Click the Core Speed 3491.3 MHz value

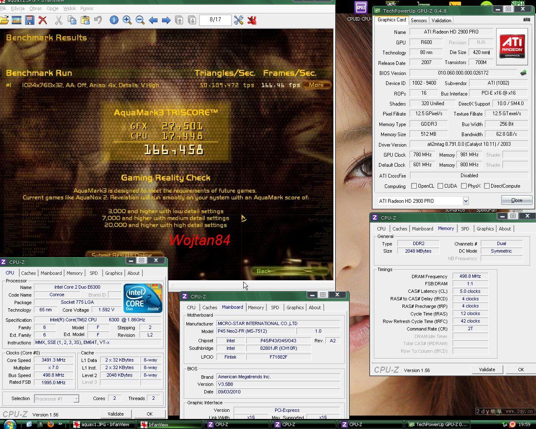click(x=54, y=360)
